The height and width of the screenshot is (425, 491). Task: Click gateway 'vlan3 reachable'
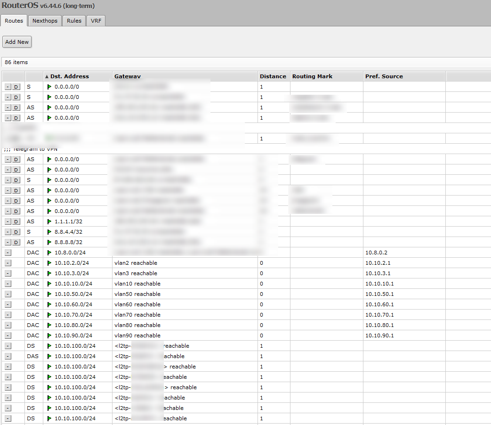tap(136, 273)
